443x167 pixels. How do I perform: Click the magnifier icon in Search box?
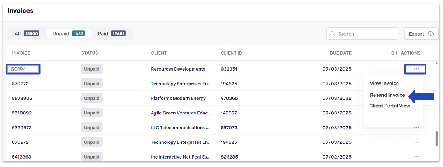(332, 34)
